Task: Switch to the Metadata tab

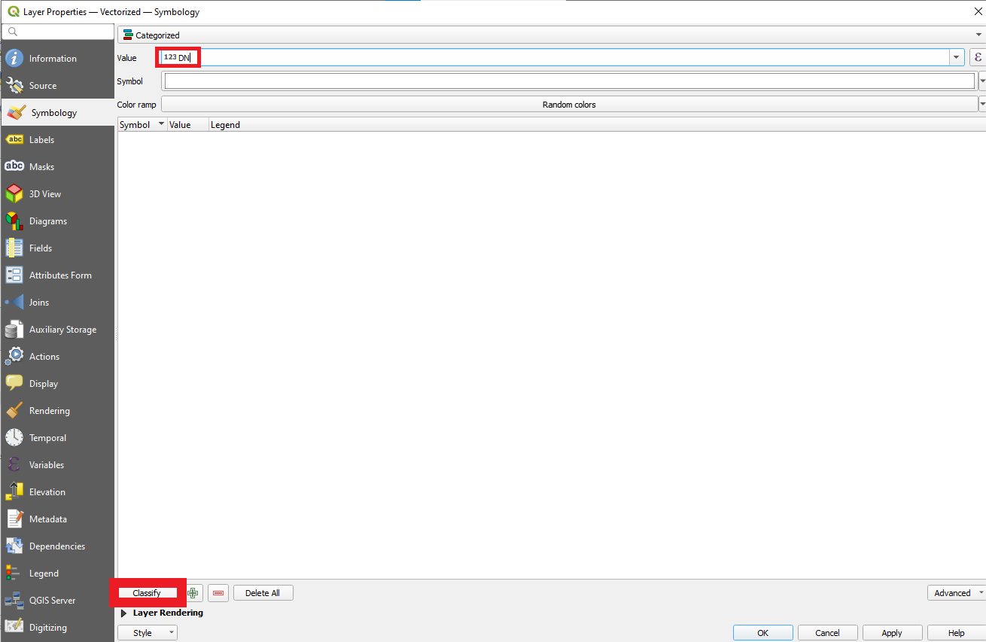Action: (57, 519)
